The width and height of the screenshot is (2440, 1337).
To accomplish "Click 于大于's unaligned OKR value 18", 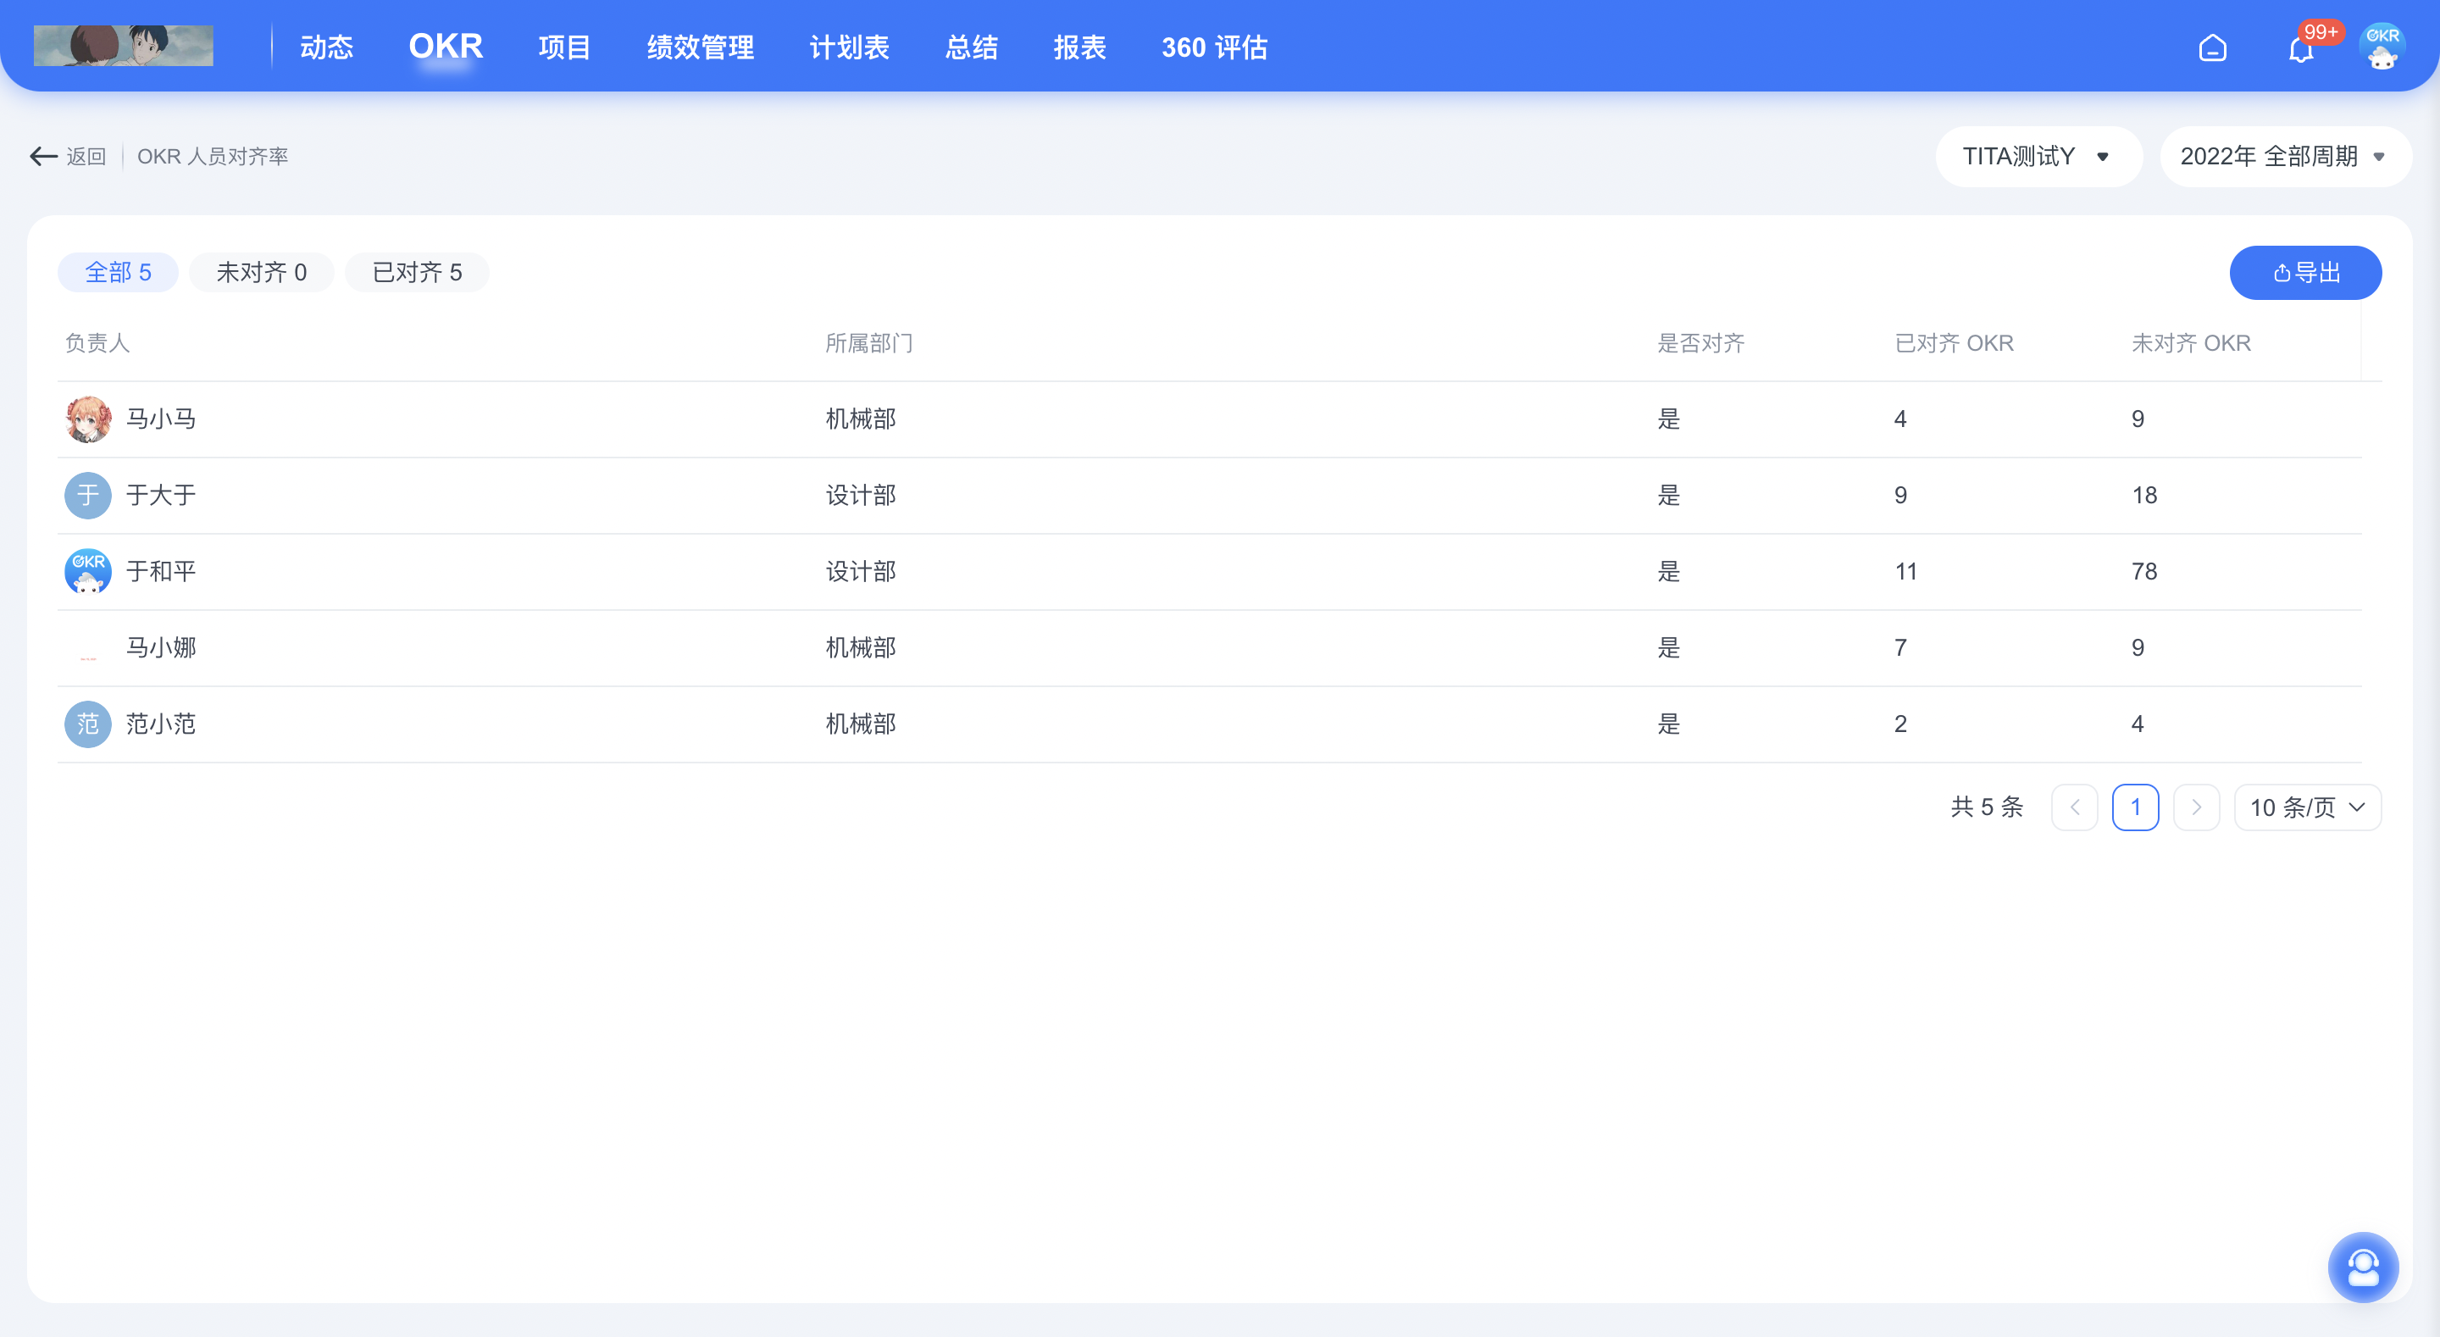I will click(x=2144, y=495).
